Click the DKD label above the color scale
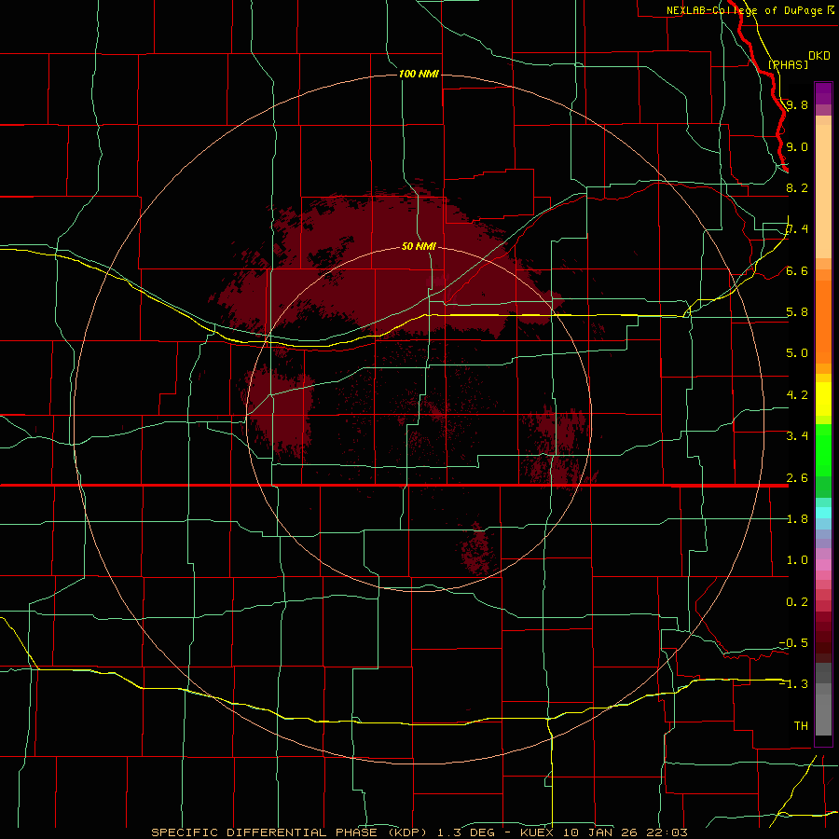This screenshot has height=839, width=839. tap(819, 56)
